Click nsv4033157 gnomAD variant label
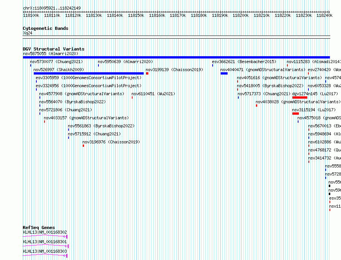 point(86,118)
